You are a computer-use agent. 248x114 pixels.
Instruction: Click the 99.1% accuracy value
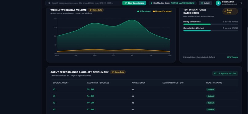click(91, 103)
